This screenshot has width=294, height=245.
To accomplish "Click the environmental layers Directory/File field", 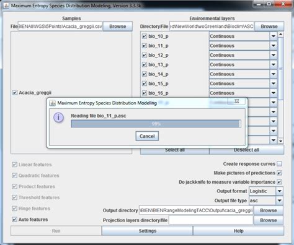I will click(212, 27).
